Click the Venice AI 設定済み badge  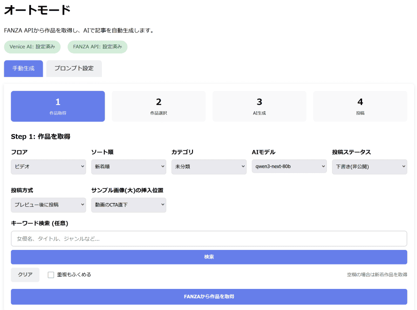(x=32, y=47)
